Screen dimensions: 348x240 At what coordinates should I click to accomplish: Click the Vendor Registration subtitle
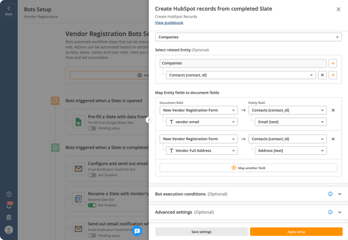click(41, 17)
